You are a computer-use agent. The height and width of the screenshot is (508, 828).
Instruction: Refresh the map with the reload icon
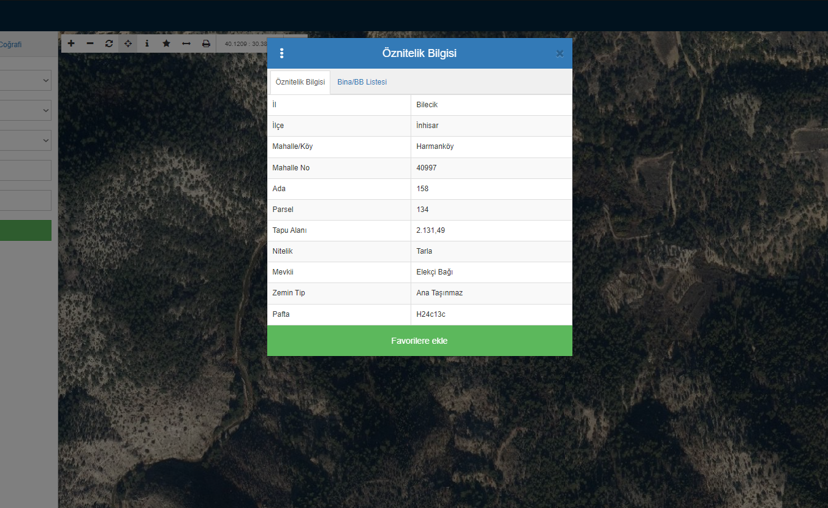(109, 44)
